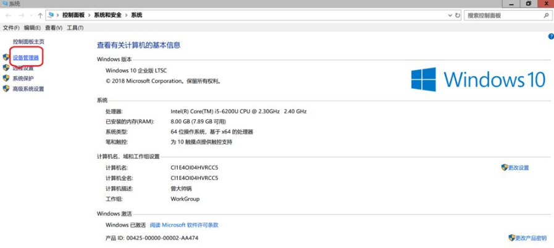The width and height of the screenshot is (554, 248).
Task: Click the shield icon beside 系统保护
Action: [x=6, y=79]
